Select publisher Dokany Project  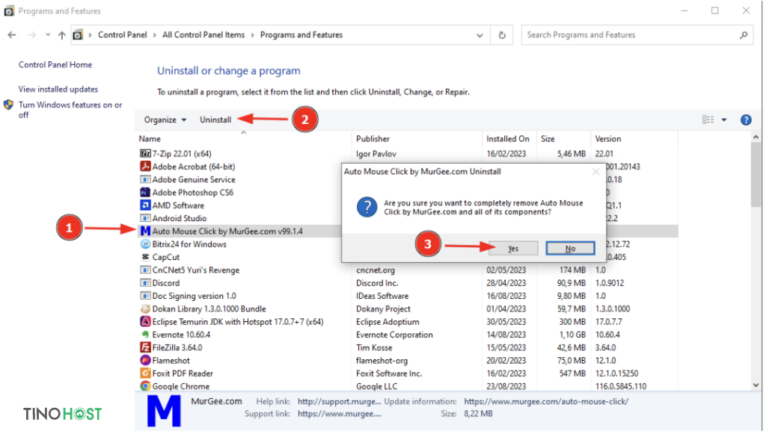pyautogui.click(x=383, y=309)
